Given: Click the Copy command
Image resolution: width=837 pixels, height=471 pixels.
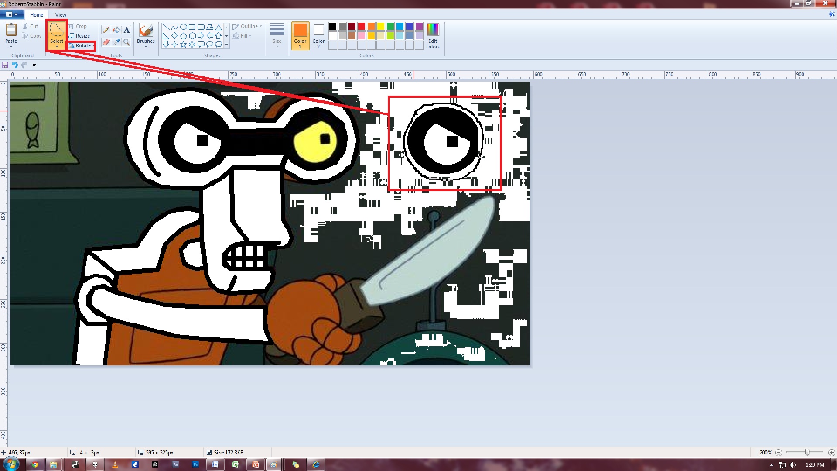Looking at the screenshot, I should coord(32,36).
